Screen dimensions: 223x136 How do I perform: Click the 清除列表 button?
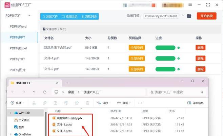89,16
